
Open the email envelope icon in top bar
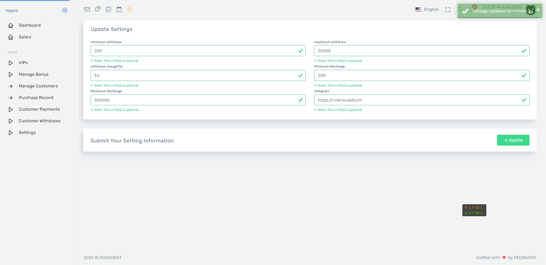tap(87, 9)
